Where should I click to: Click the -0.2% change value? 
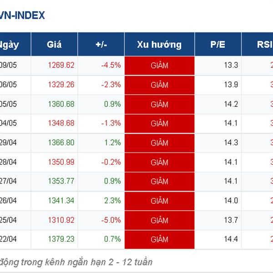111,162
